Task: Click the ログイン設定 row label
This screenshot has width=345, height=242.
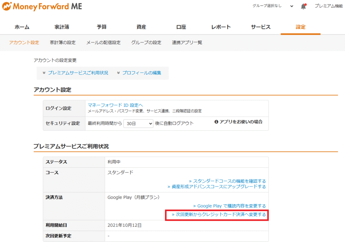Action: [58, 108]
